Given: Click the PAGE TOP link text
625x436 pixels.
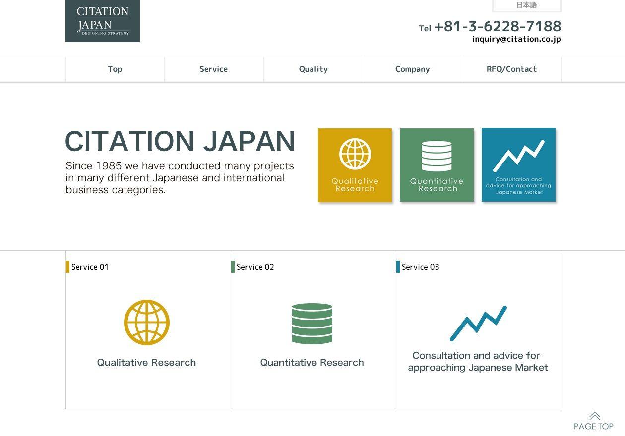Looking at the screenshot, I should [593, 426].
